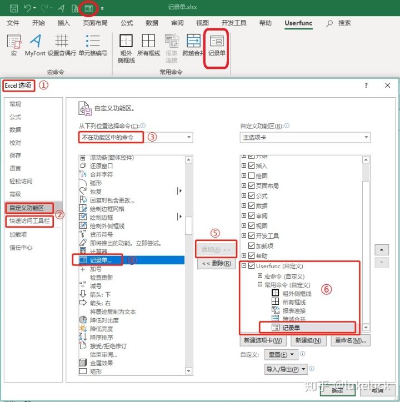Select 箭头: 下 command in the list
The image size is (400, 402).
(x=132, y=295)
